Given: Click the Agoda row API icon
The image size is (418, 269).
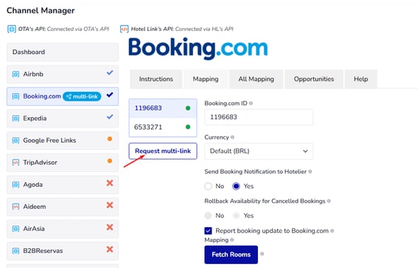Looking at the screenshot, I should click(15, 184).
